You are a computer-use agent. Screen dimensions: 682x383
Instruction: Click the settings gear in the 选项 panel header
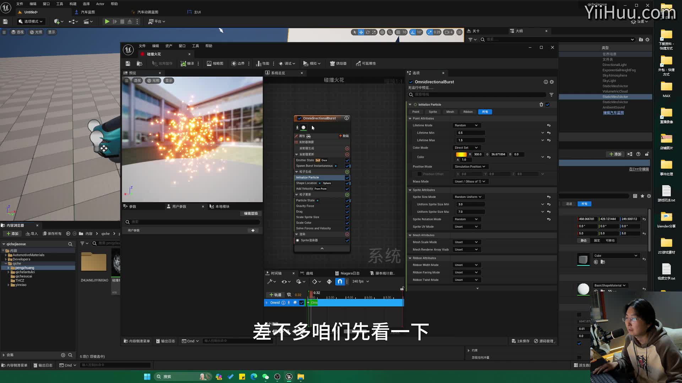[x=552, y=82]
